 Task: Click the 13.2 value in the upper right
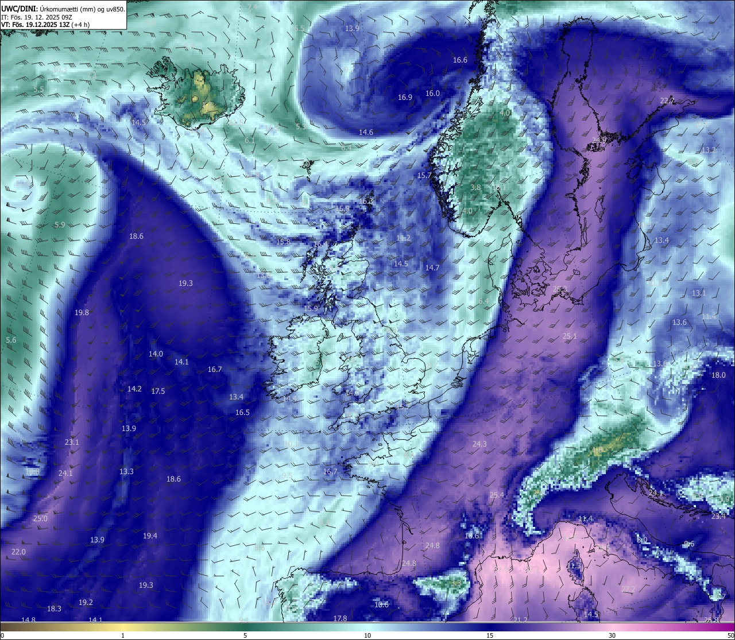(x=709, y=150)
